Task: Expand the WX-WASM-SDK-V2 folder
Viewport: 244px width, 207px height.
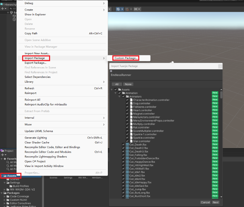Action: (4, 190)
